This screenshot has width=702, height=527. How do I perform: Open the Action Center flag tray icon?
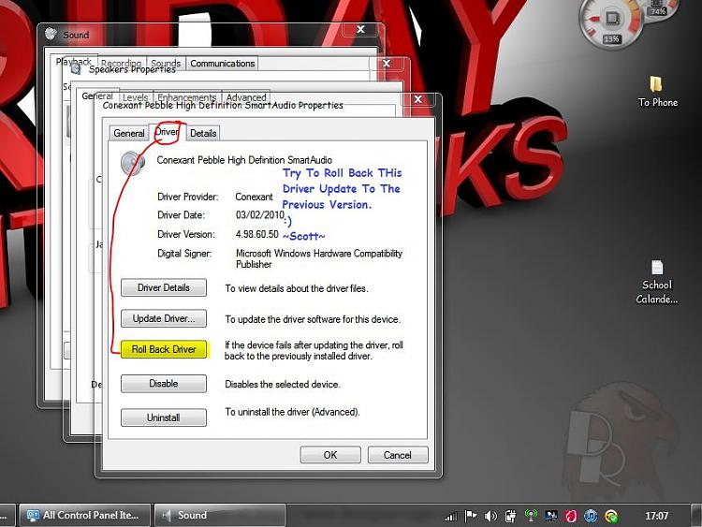471,517
